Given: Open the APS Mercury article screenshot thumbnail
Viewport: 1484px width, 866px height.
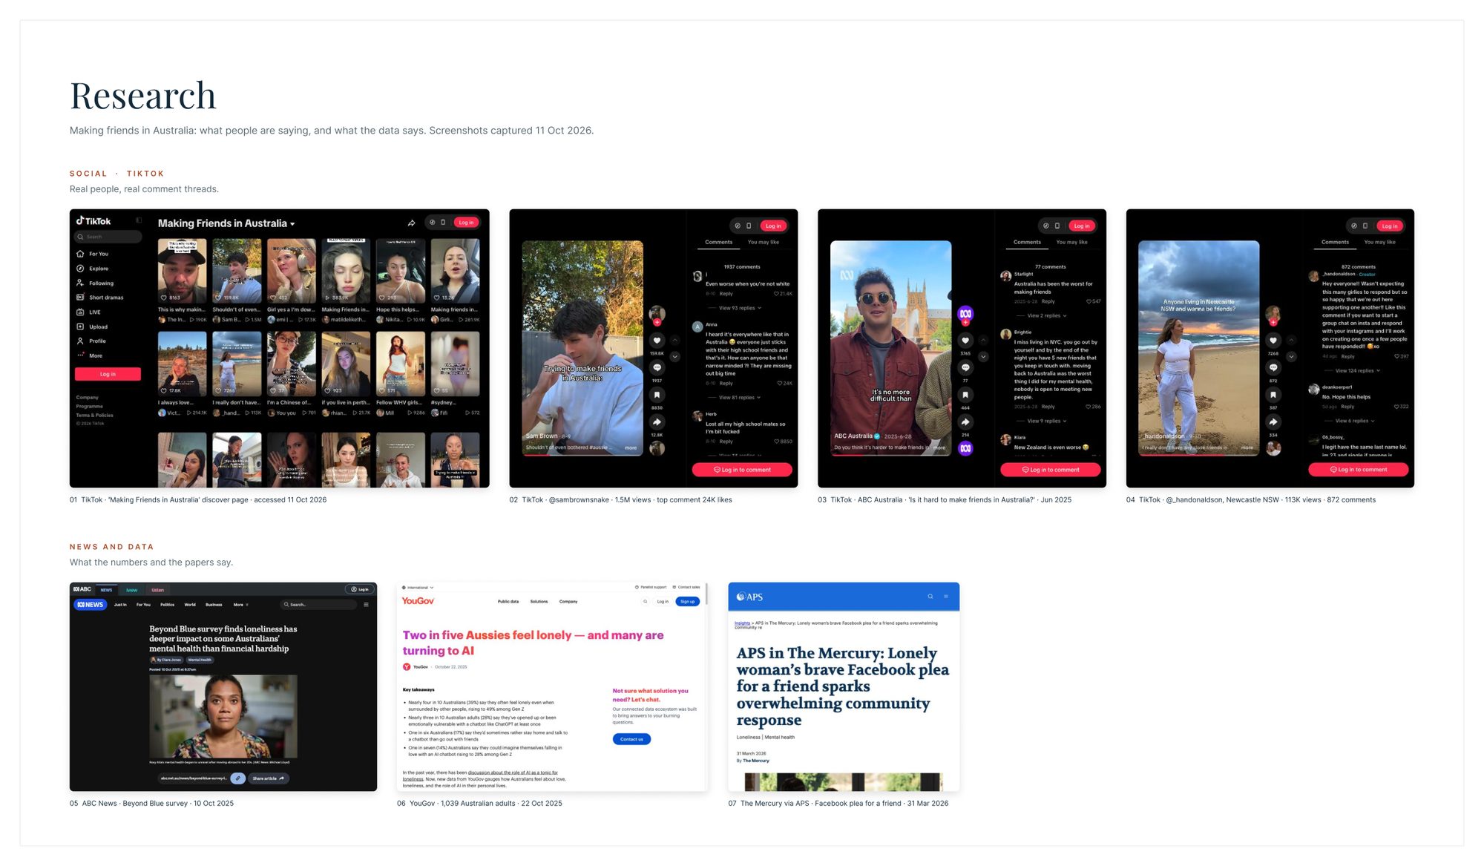Looking at the screenshot, I should click(x=844, y=686).
